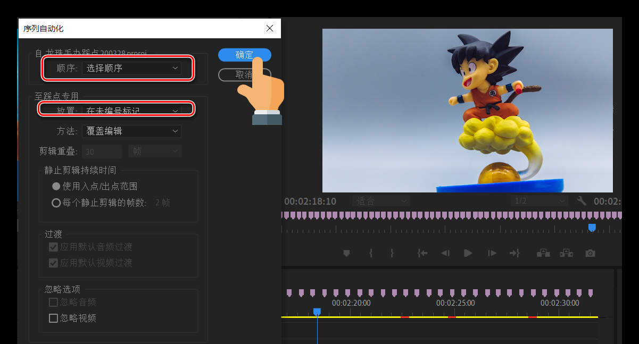Toggle the 应用默认视频过渡 checkbox
The height and width of the screenshot is (344, 639).
pyautogui.click(x=53, y=263)
